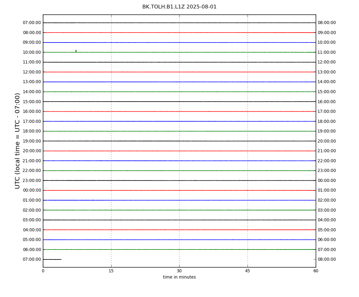Click right-axis end time label 21:00:00
The width and height of the screenshot is (359, 297).
click(x=327, y=151)
